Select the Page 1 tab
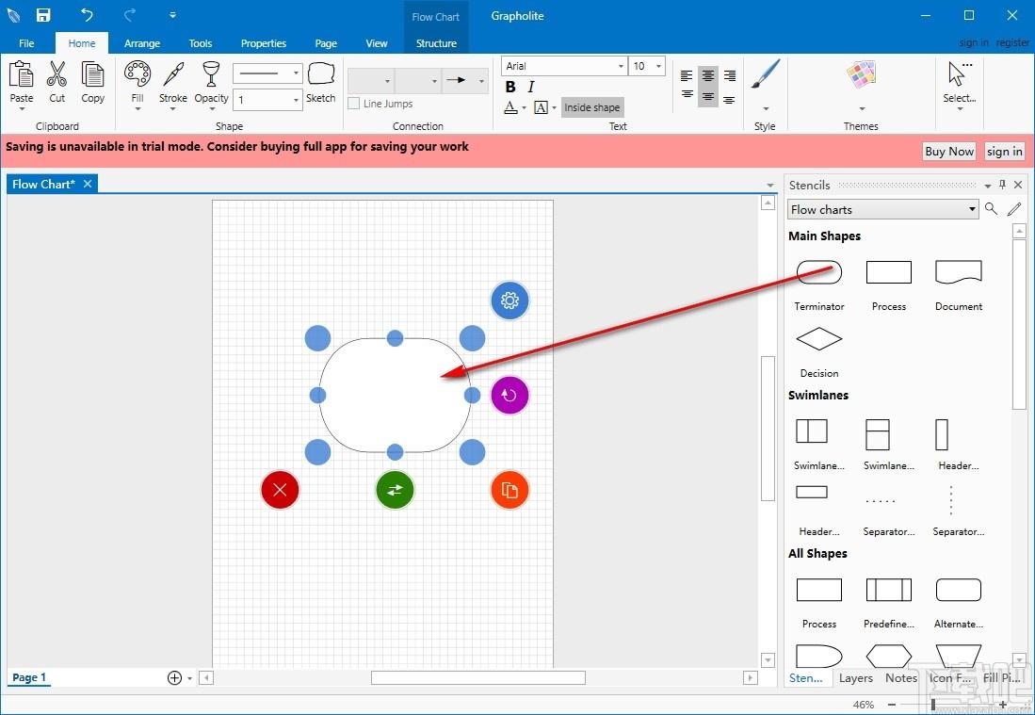1035x715 pixels. click(29, 677)
